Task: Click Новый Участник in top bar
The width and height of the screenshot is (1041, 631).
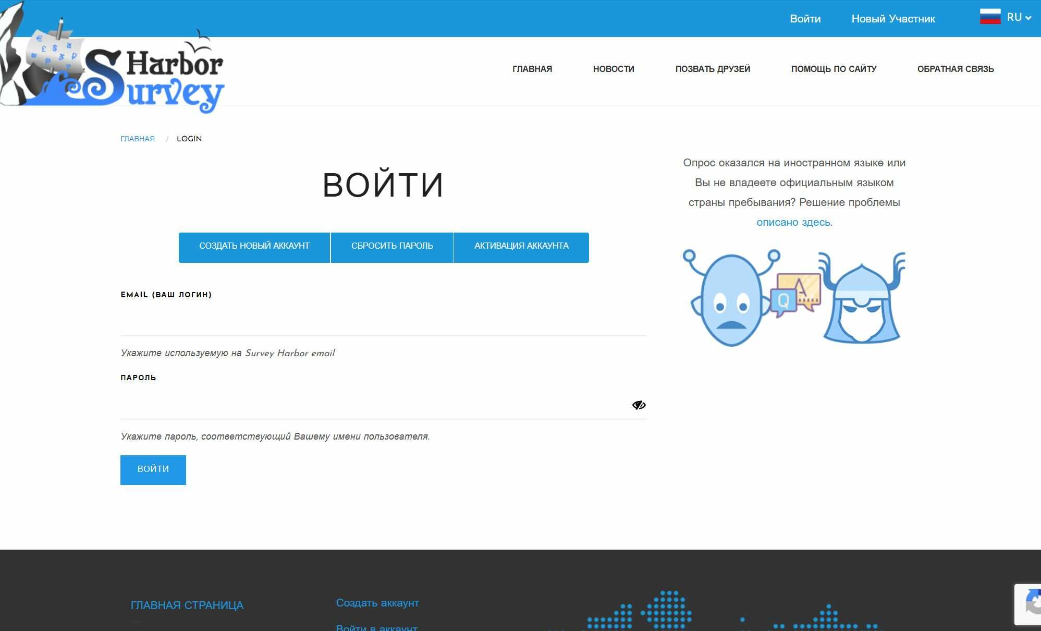Action: (892, 19)
